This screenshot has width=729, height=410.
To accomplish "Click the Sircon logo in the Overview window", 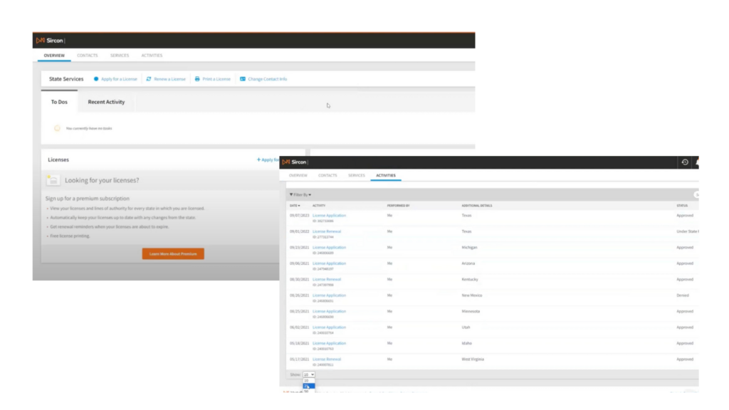I will coord(50,41).
